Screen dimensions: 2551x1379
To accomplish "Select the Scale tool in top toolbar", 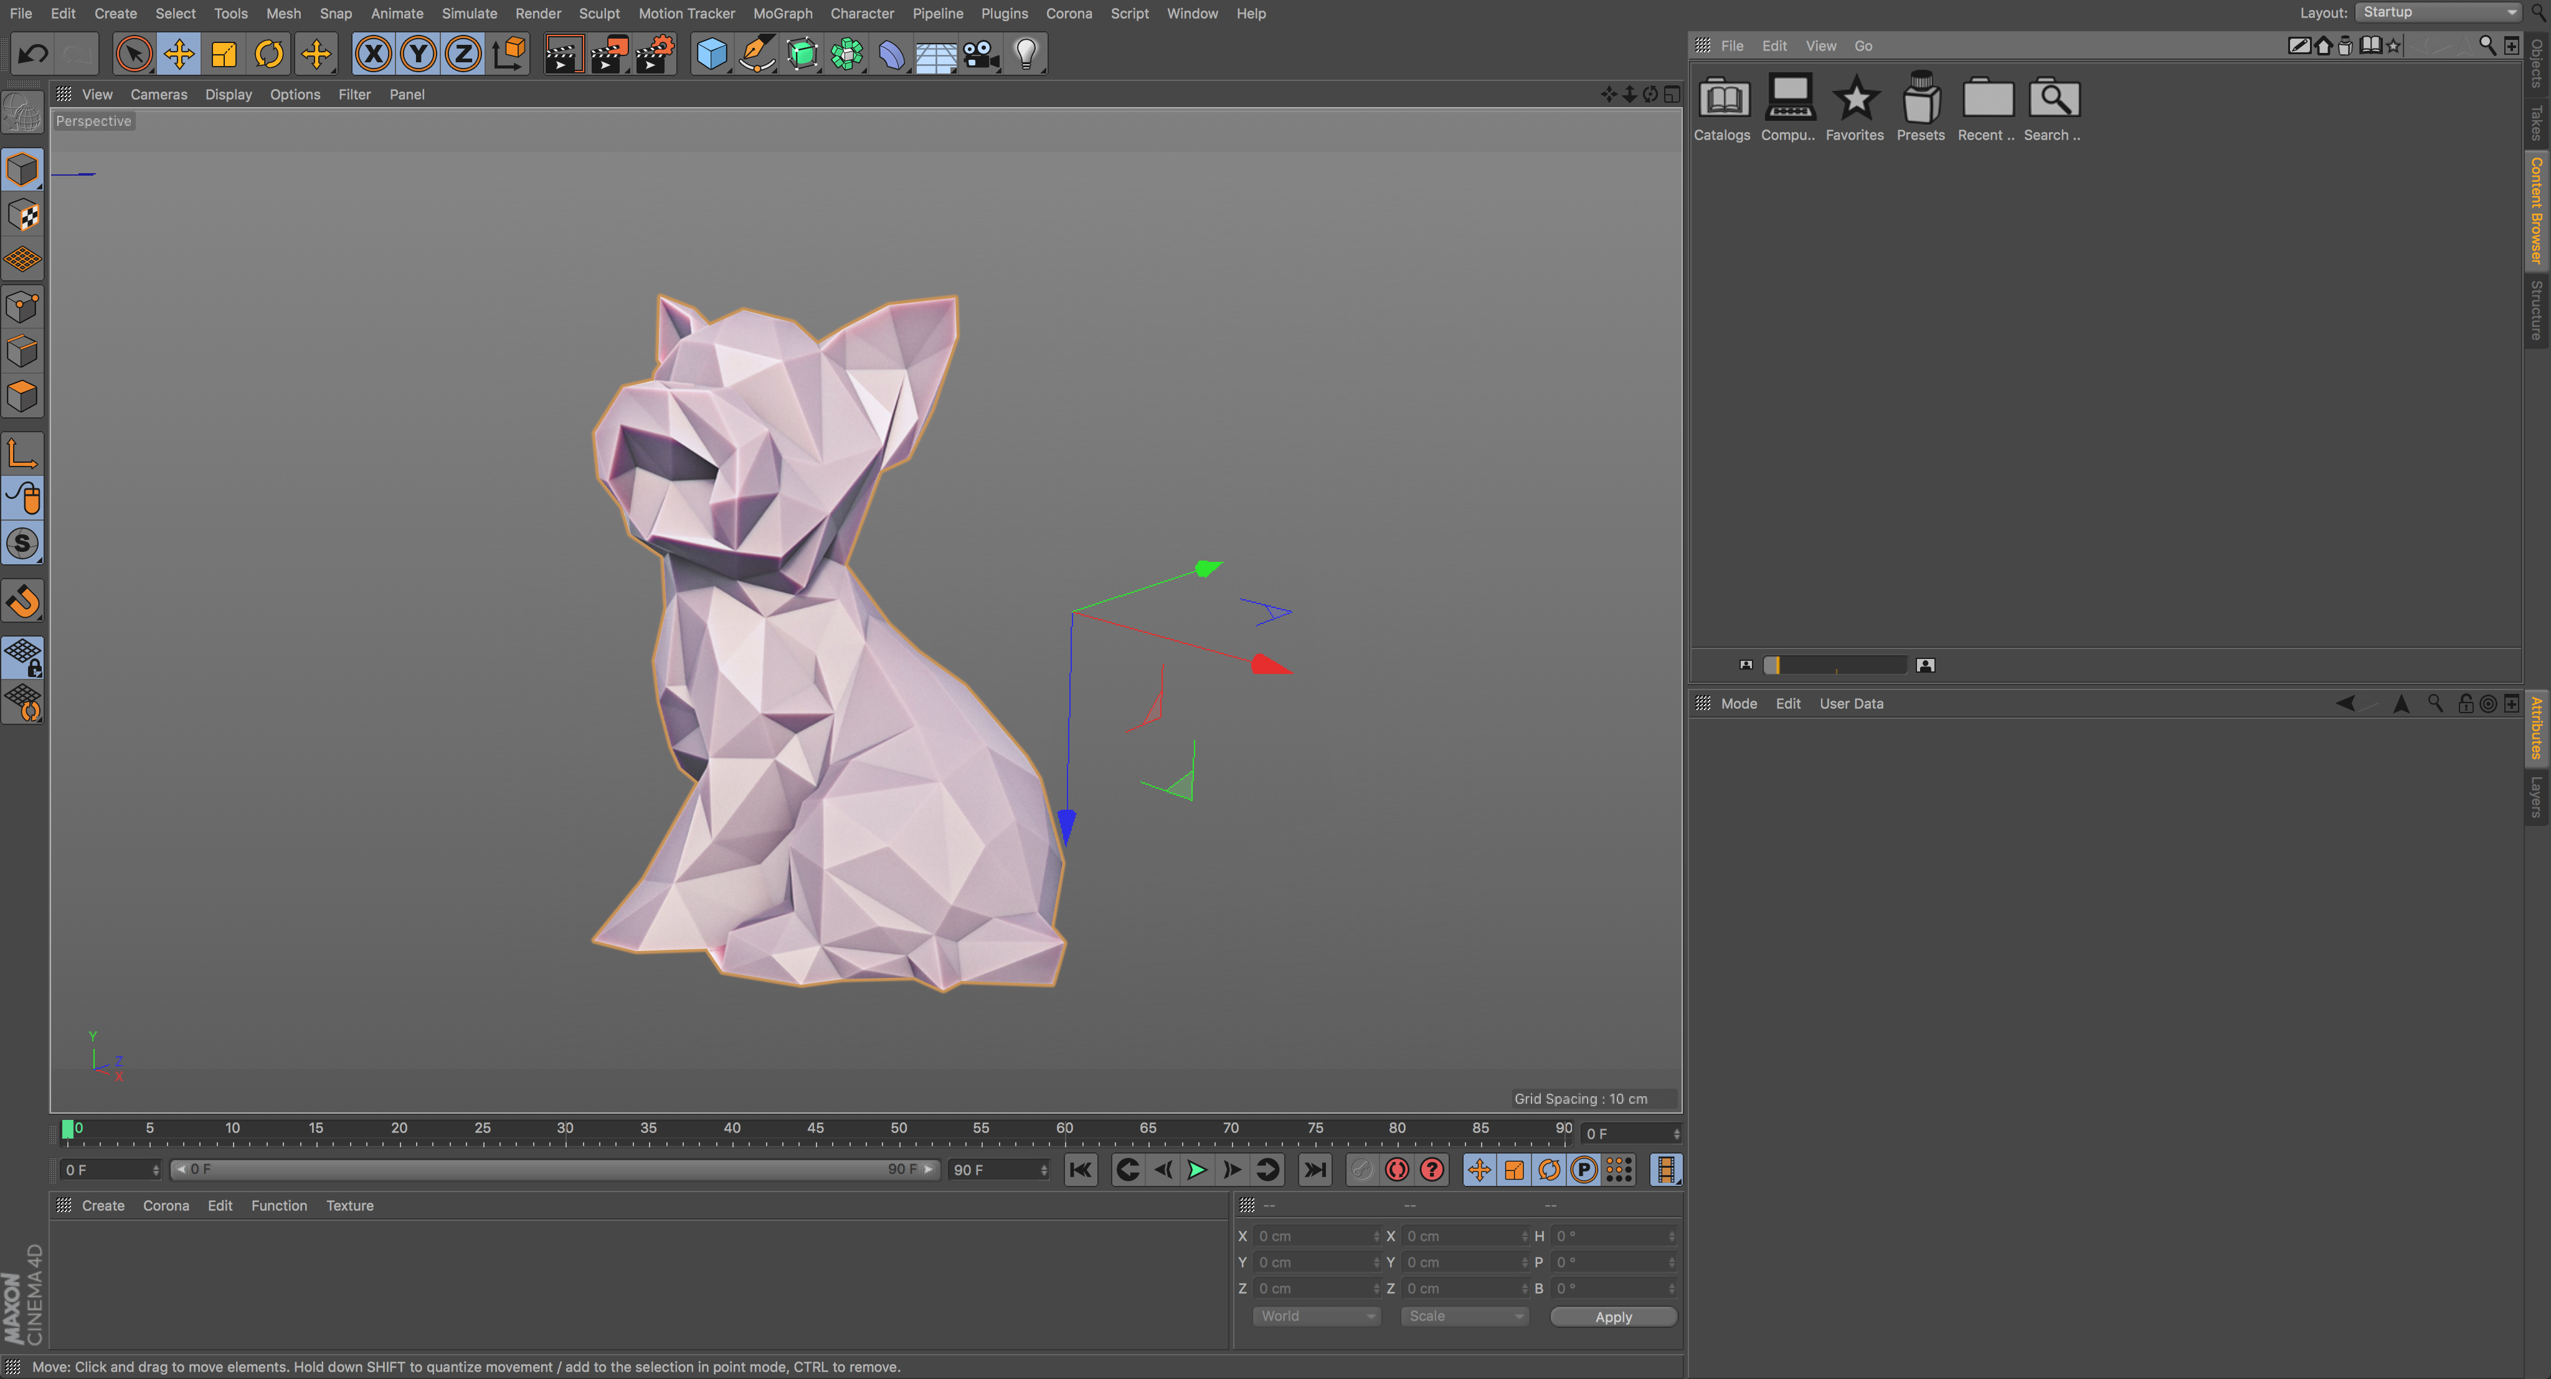I will [224, 54].
